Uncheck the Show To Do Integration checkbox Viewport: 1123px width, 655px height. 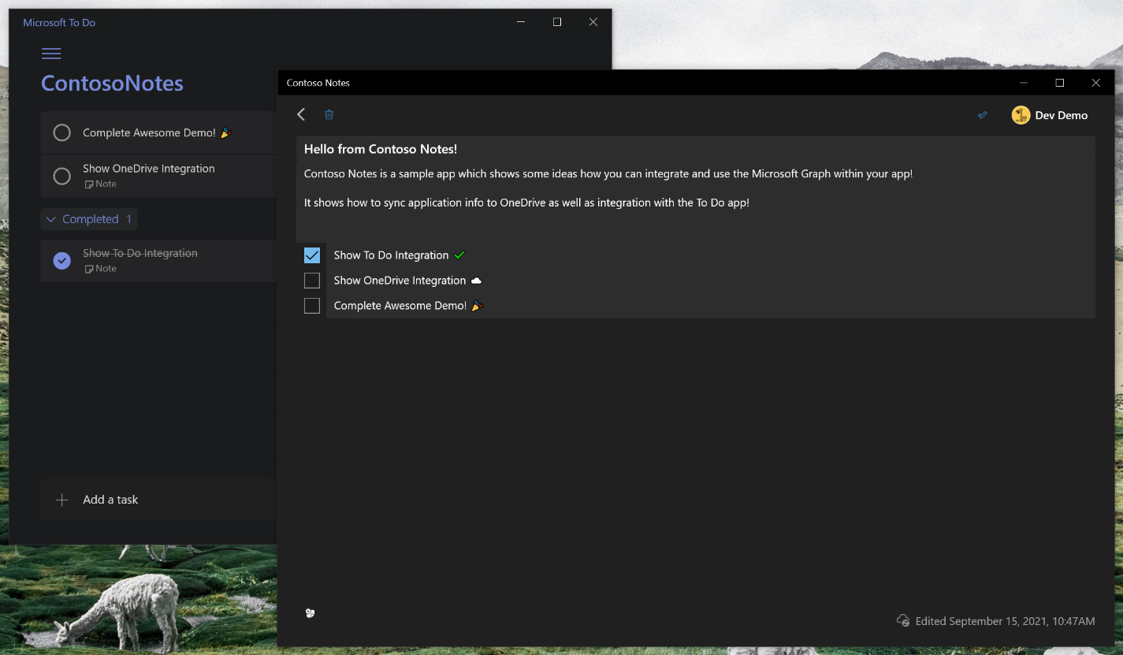click(312, 255)
